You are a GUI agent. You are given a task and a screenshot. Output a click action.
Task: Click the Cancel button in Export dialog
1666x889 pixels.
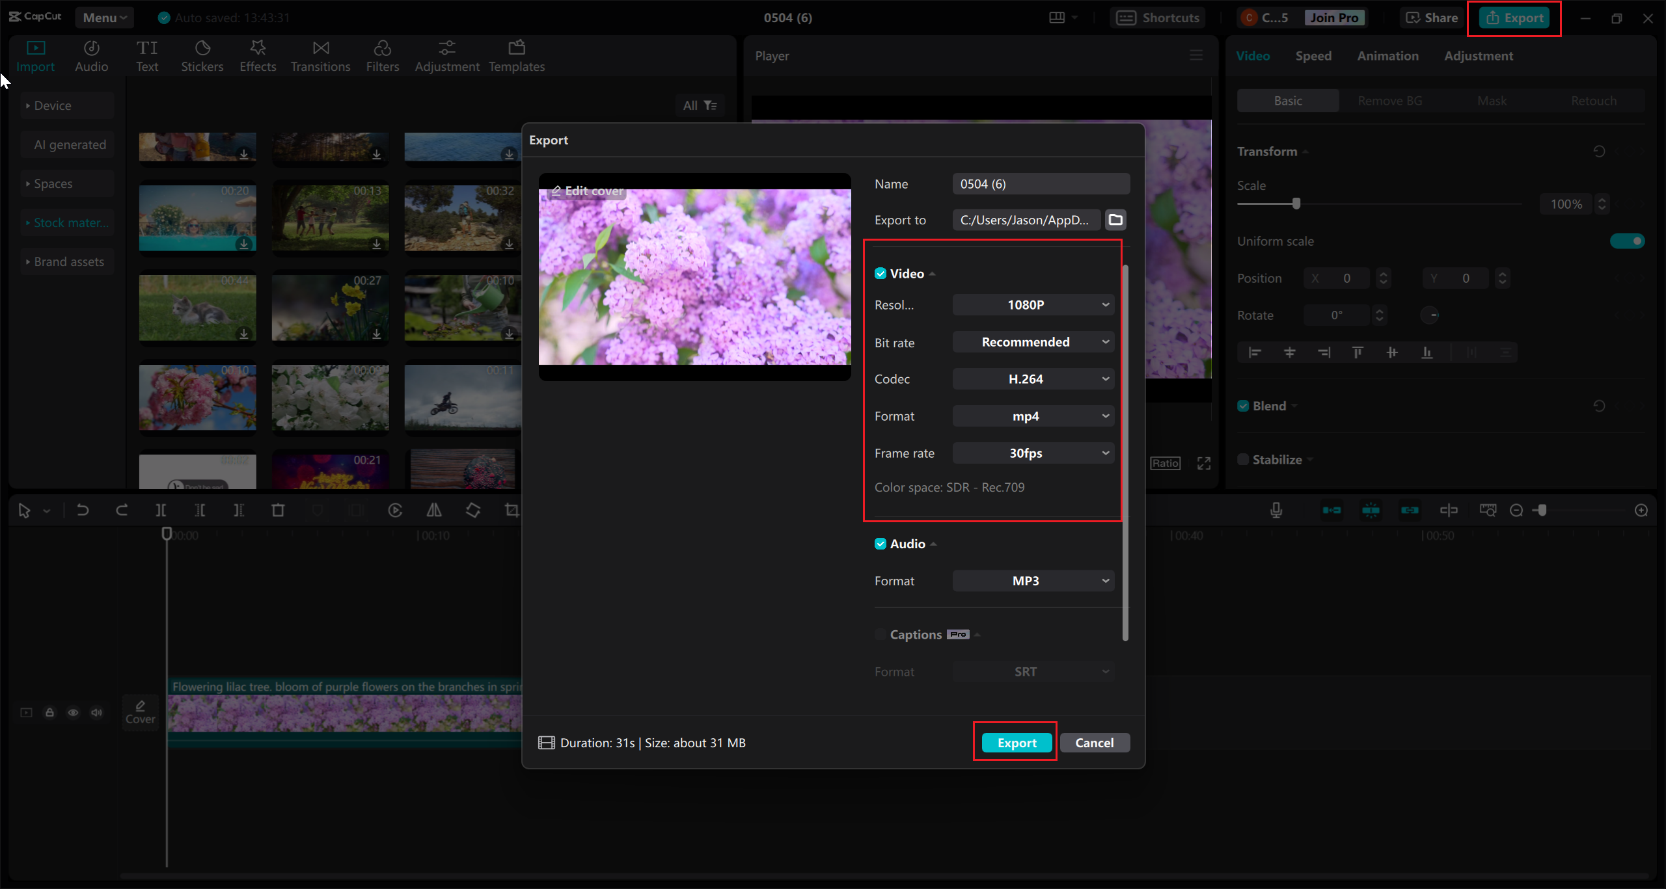click(1094, 743)
